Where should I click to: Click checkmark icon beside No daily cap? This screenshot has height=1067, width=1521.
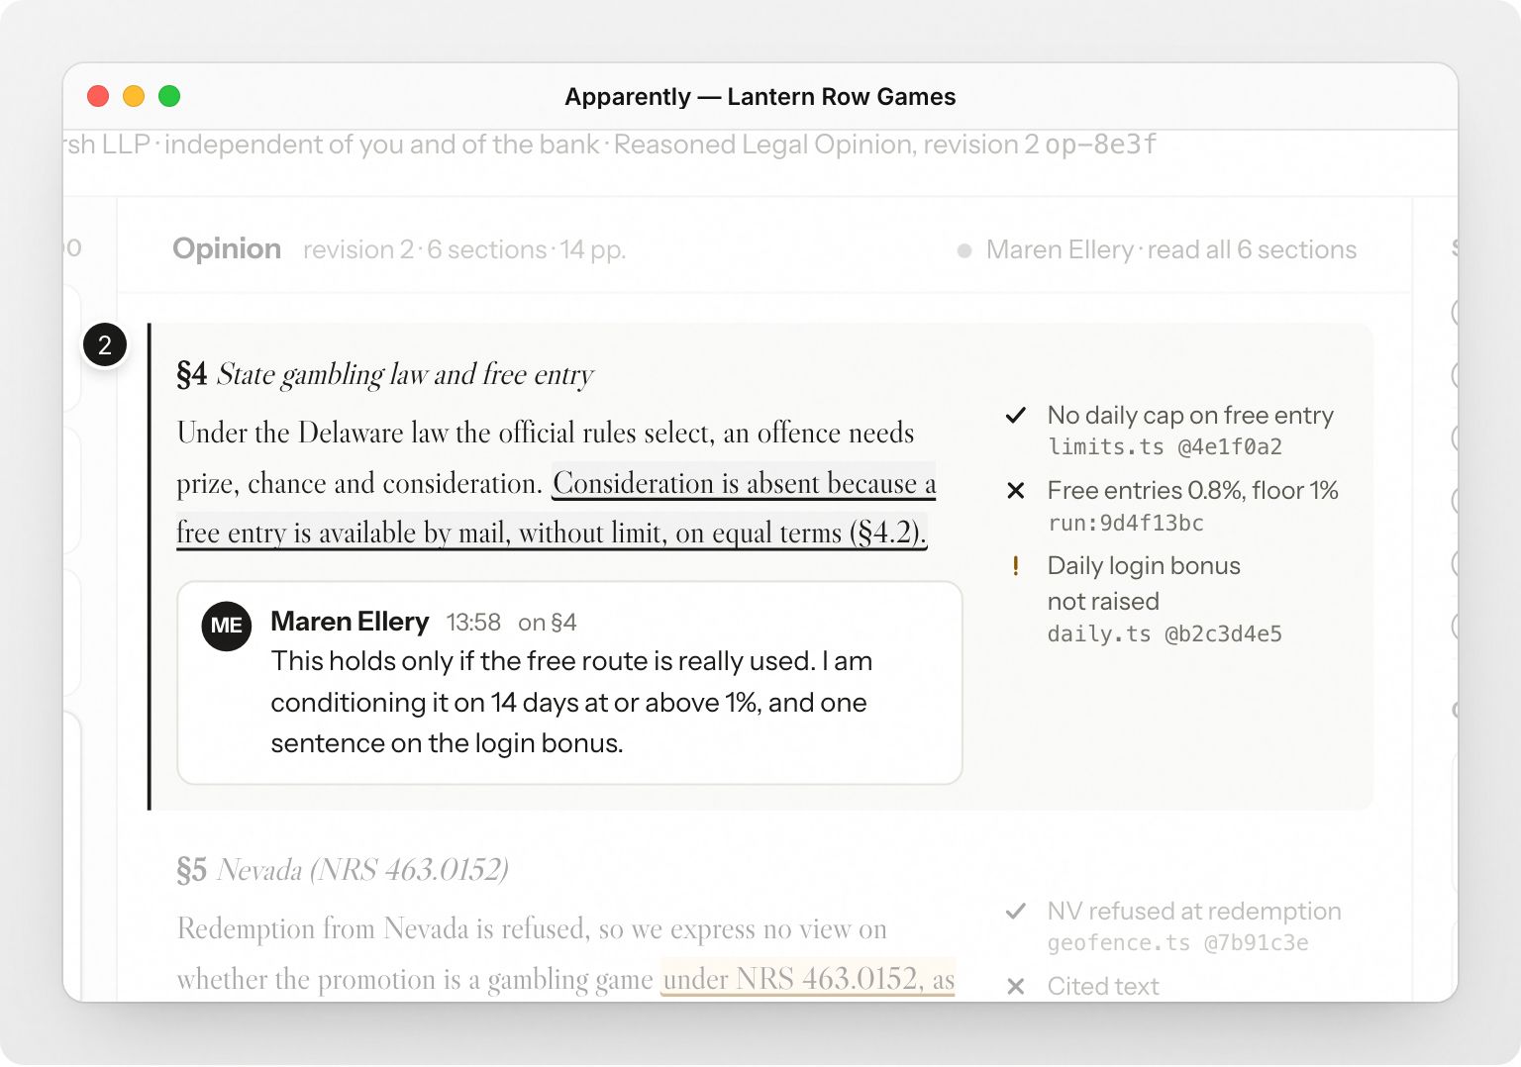pyautogui.click(x=1015, y=416)
